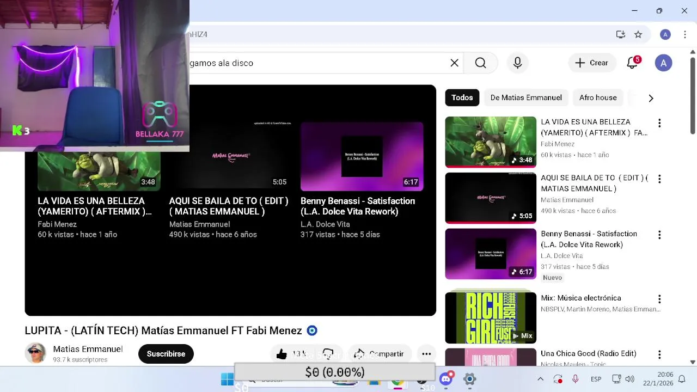Open Windows Start menu

(x=227, y=379)
